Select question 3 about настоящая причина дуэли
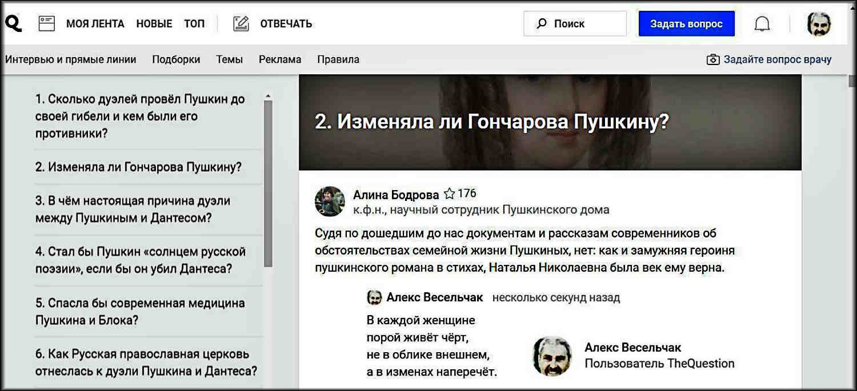This screenshot has height=391, width=857. point(133,209)
